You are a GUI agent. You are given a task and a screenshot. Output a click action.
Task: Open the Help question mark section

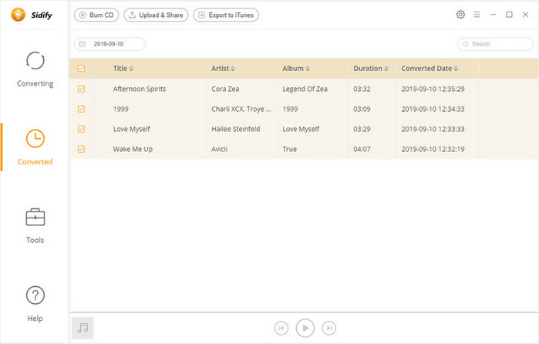pos(35,304)
